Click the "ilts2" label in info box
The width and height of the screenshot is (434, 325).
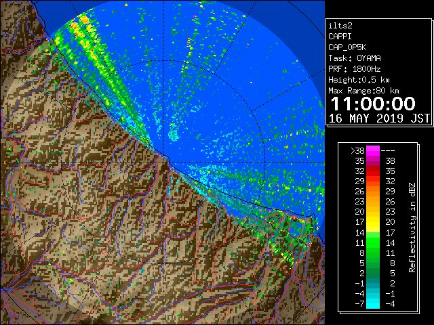(x=340, y=26)
